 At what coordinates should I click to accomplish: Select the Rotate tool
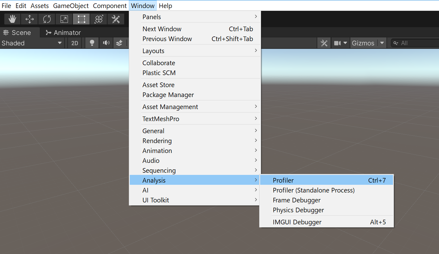47,19
